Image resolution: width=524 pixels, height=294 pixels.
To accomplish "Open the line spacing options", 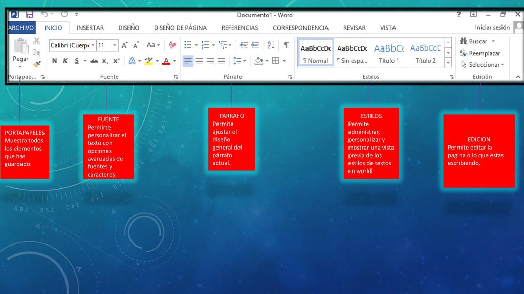I will [239, 61].
